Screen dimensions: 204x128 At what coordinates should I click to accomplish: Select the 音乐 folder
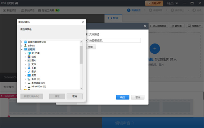coord(34,72)
